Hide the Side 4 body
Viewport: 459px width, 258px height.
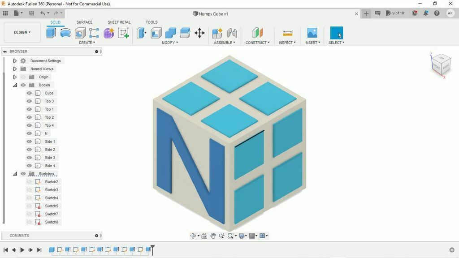click(x=29, y=166)
